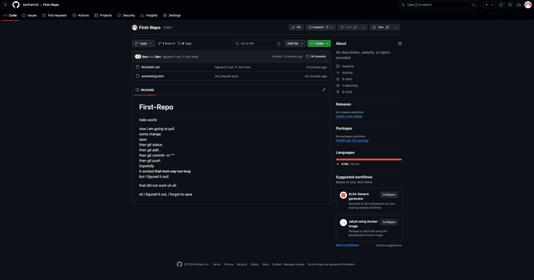The image size is (534, 280).
Task: Expand the main branch dropdown
Action: point(143,44)
